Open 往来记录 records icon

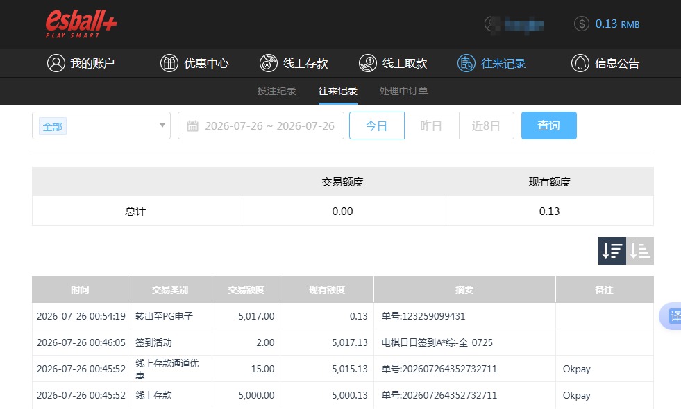point(466,63)
